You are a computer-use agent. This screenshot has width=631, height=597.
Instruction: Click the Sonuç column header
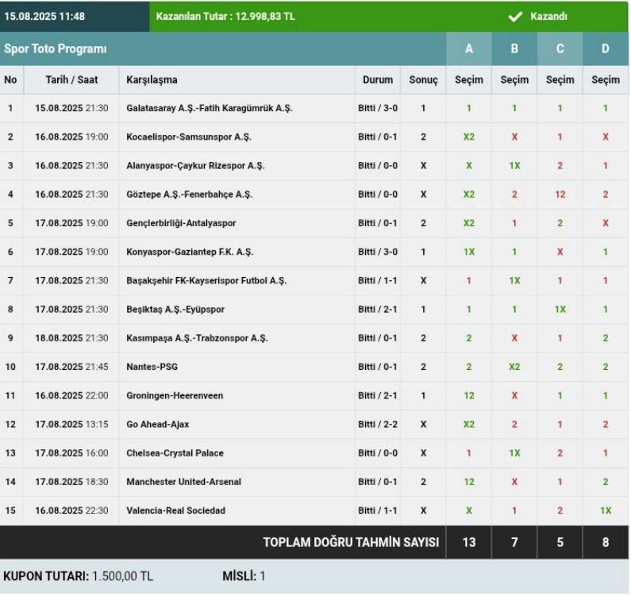[423, 80]
